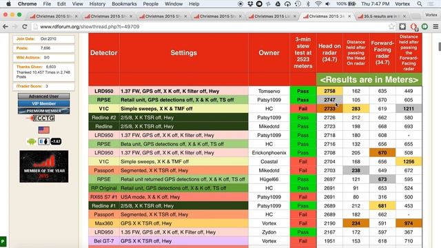Click the Vortex profile button in Chrome
This screenshot has width=441, height=248.
[x=431, y=15]
